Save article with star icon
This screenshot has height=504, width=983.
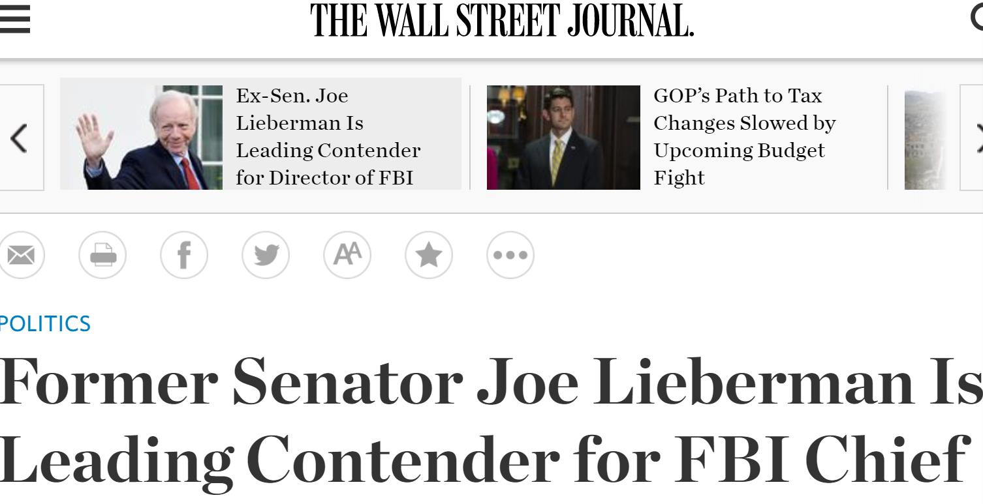click(429, 255)
